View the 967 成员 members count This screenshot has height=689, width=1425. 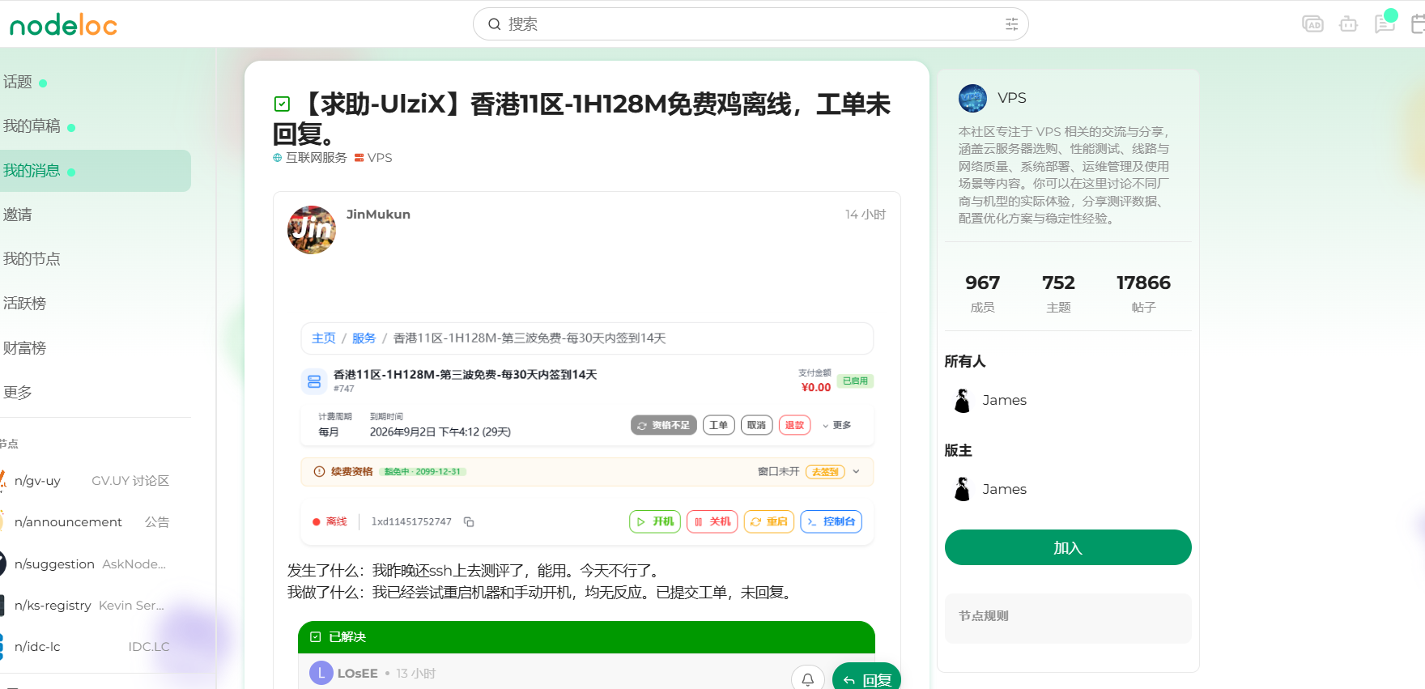click(x=983, y=293)
